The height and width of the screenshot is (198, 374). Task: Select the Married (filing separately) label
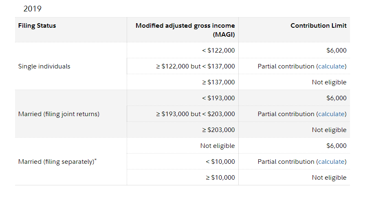(57, 161)
